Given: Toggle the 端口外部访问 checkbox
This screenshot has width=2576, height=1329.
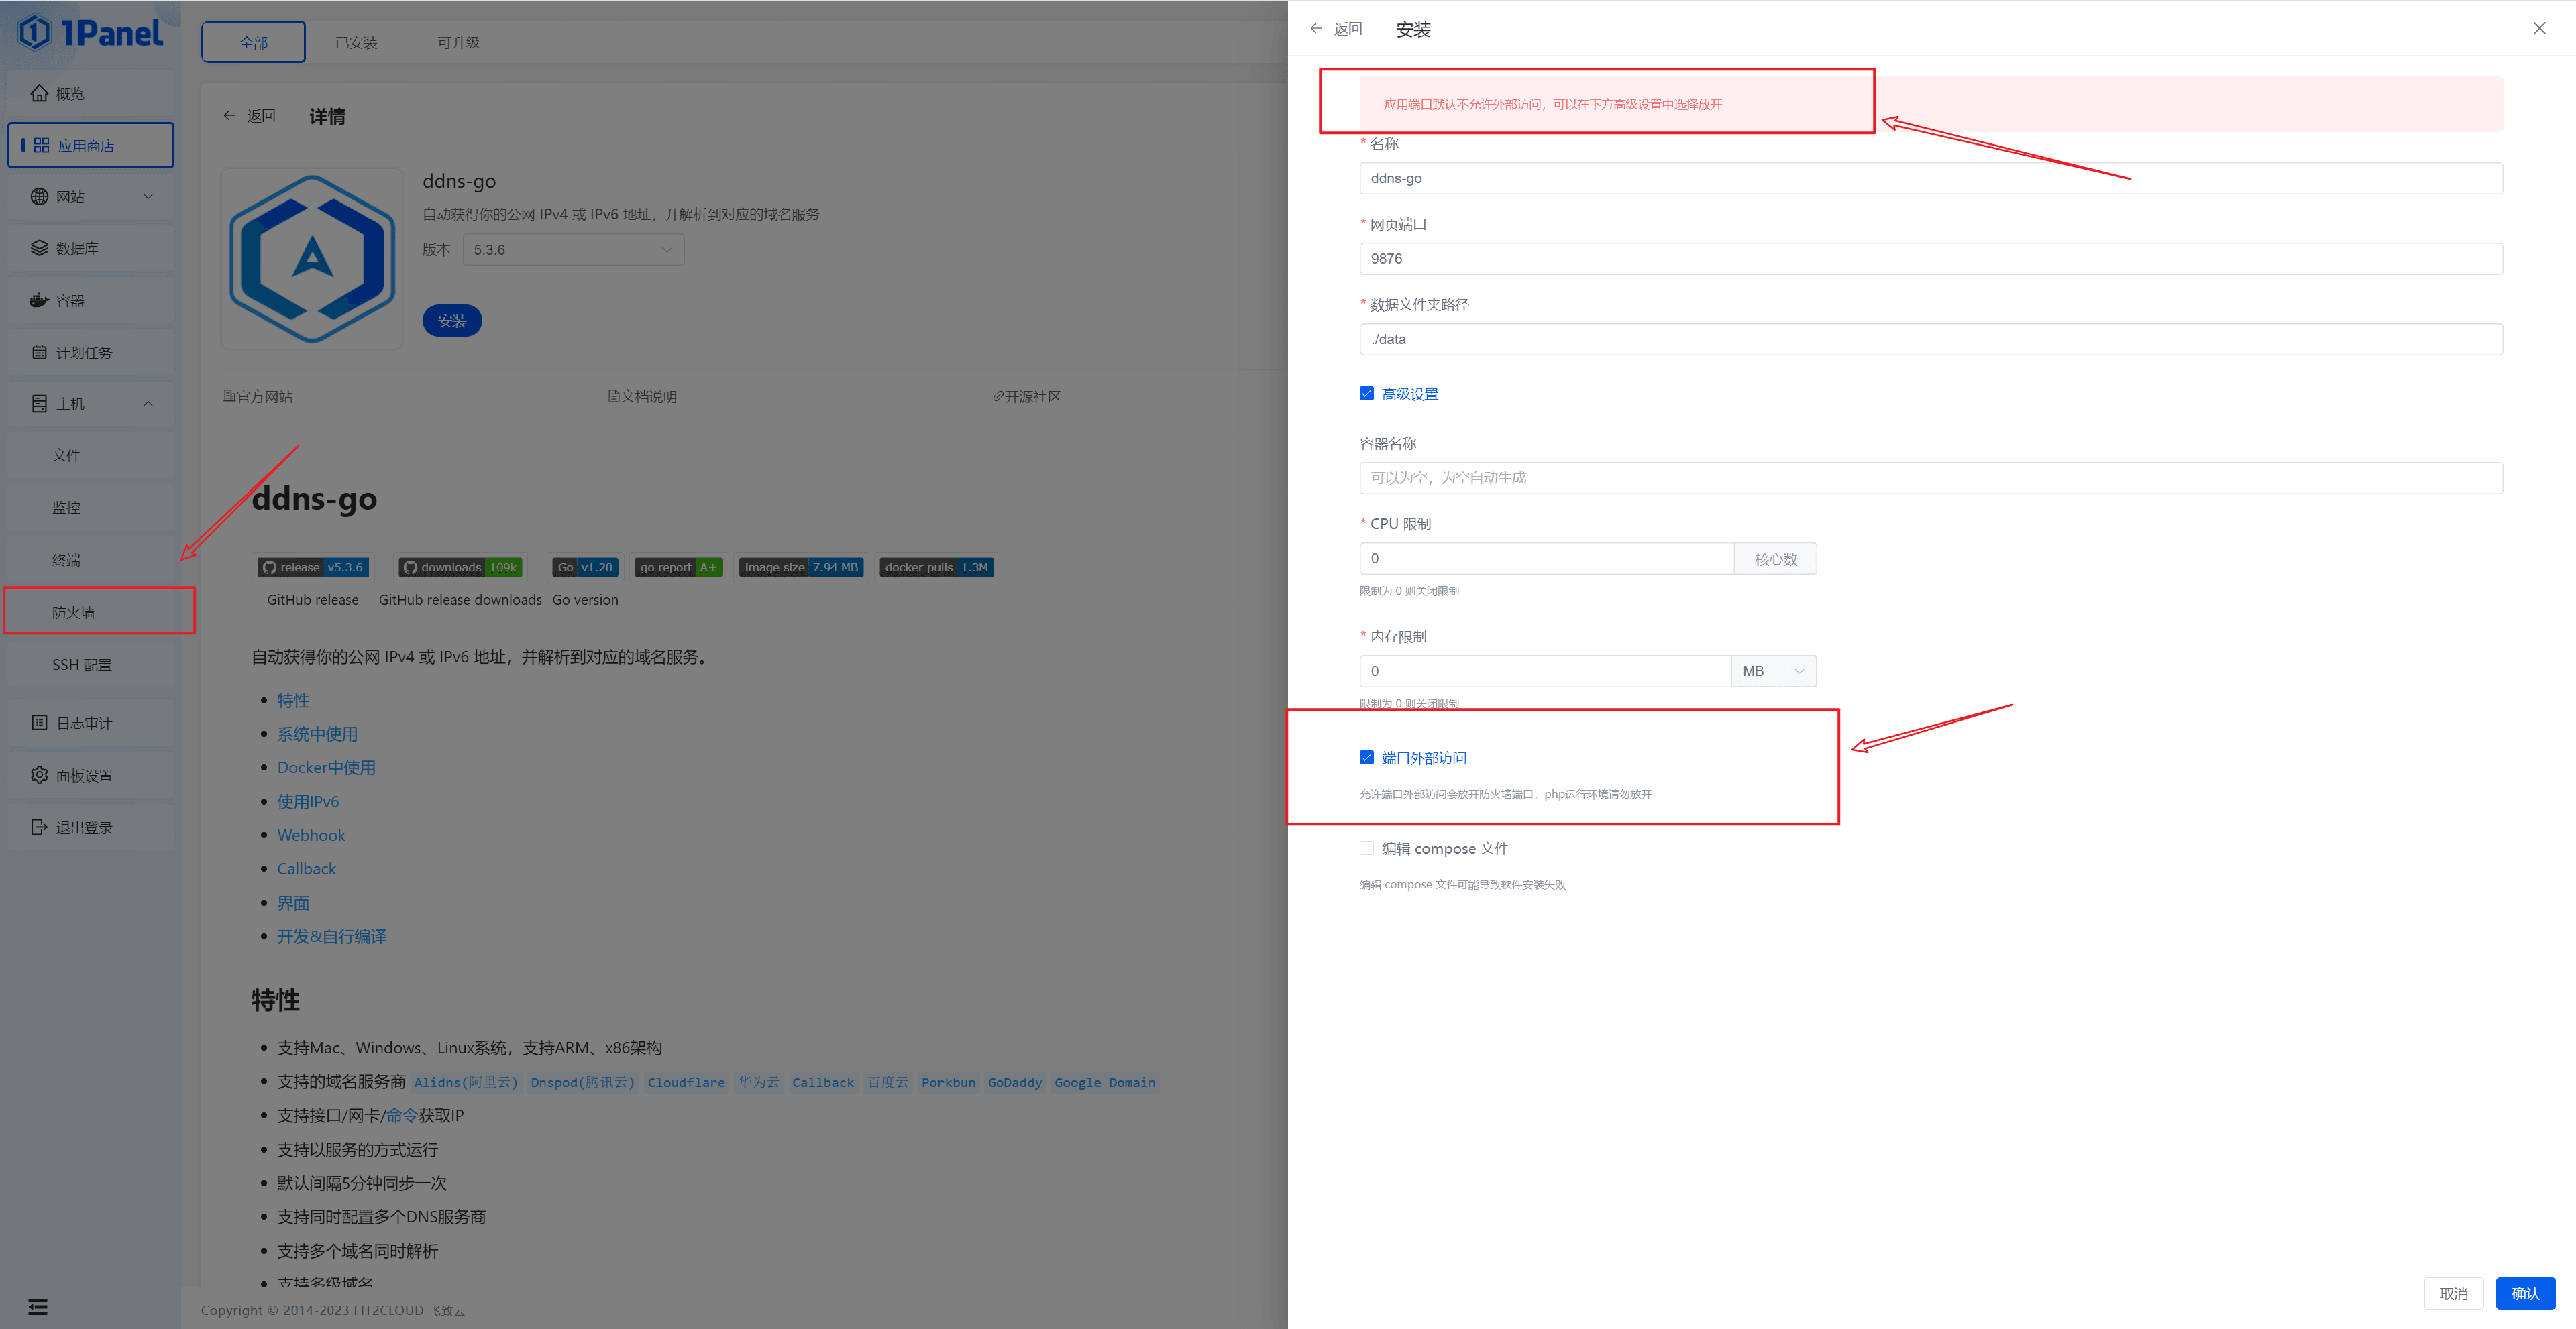Looking at the screenshot, I should click(x=1366, y=758).
